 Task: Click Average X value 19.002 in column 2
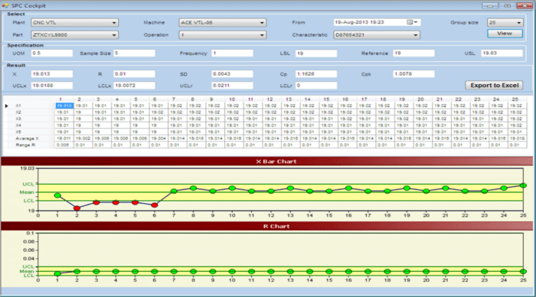[x=83, y=138]
